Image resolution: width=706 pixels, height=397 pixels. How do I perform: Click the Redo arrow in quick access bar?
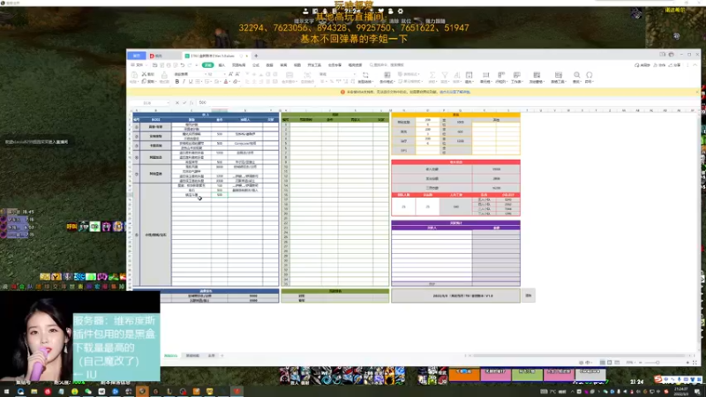point(190,65)
